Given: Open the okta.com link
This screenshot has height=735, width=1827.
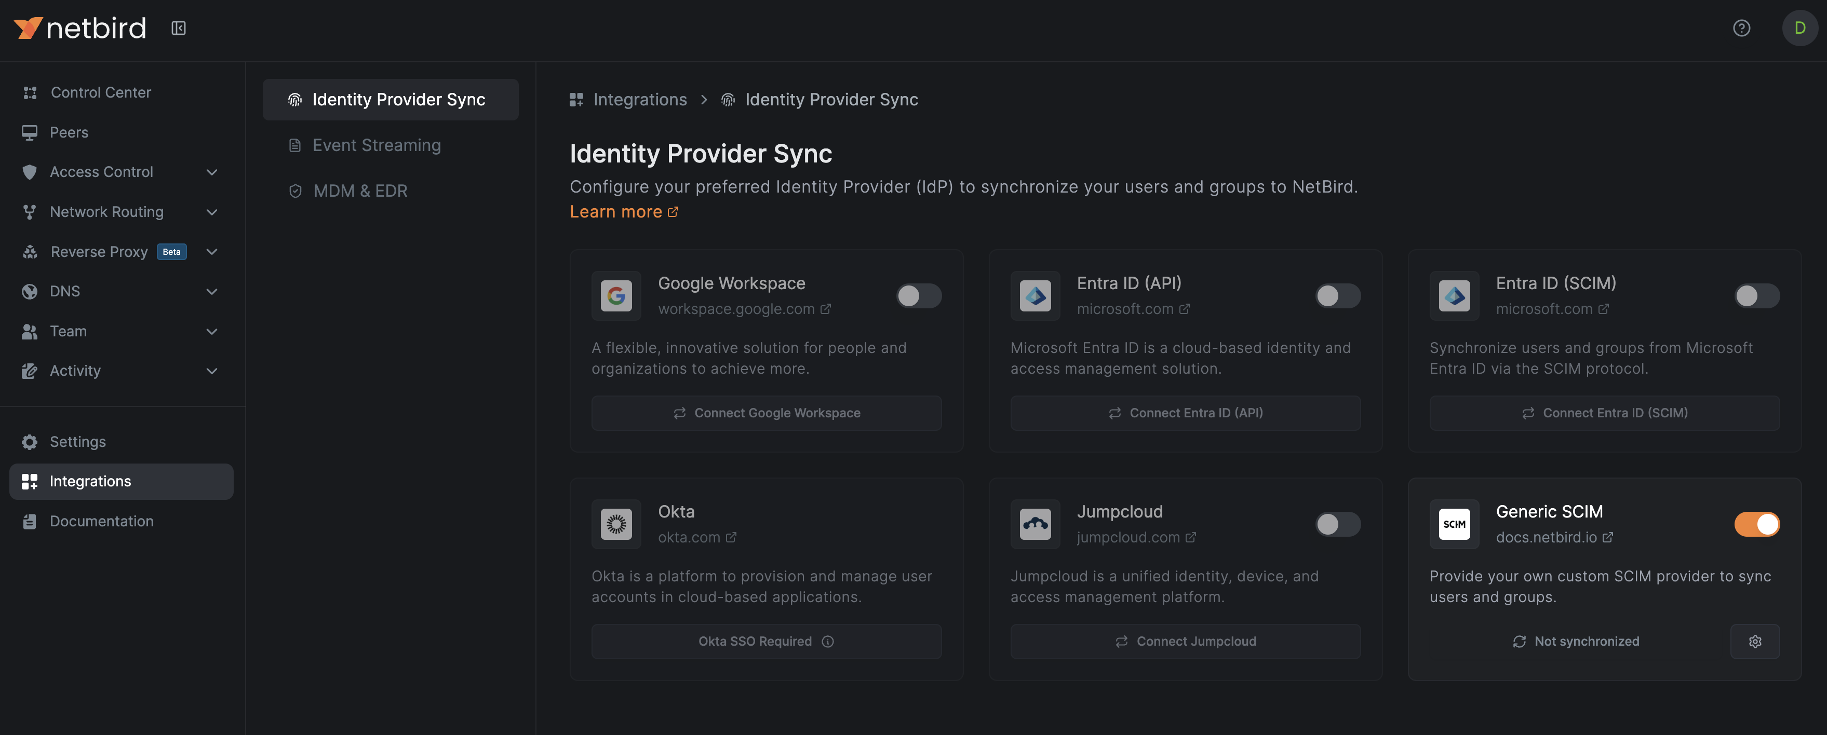Looking at the screenshot, I should click(x=697, y=537).
